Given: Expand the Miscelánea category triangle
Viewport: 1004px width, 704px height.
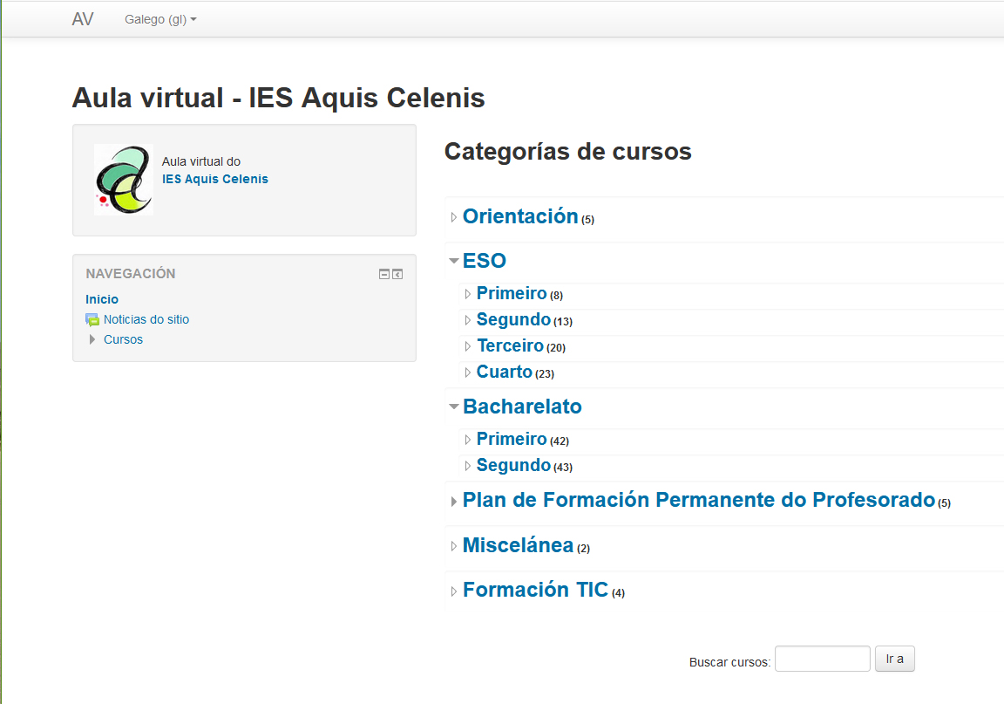Looking at the screenshot, I should (453, 546).
